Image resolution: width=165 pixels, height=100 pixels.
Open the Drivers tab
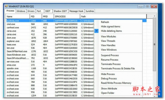click(x=31, y=11)
